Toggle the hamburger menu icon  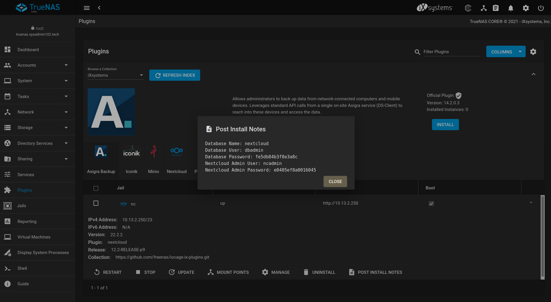(x=87, y=8)
